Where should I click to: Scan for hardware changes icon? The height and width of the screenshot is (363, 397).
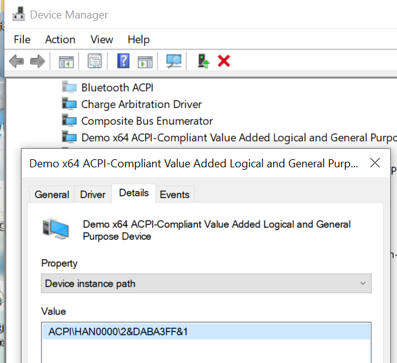173,61
